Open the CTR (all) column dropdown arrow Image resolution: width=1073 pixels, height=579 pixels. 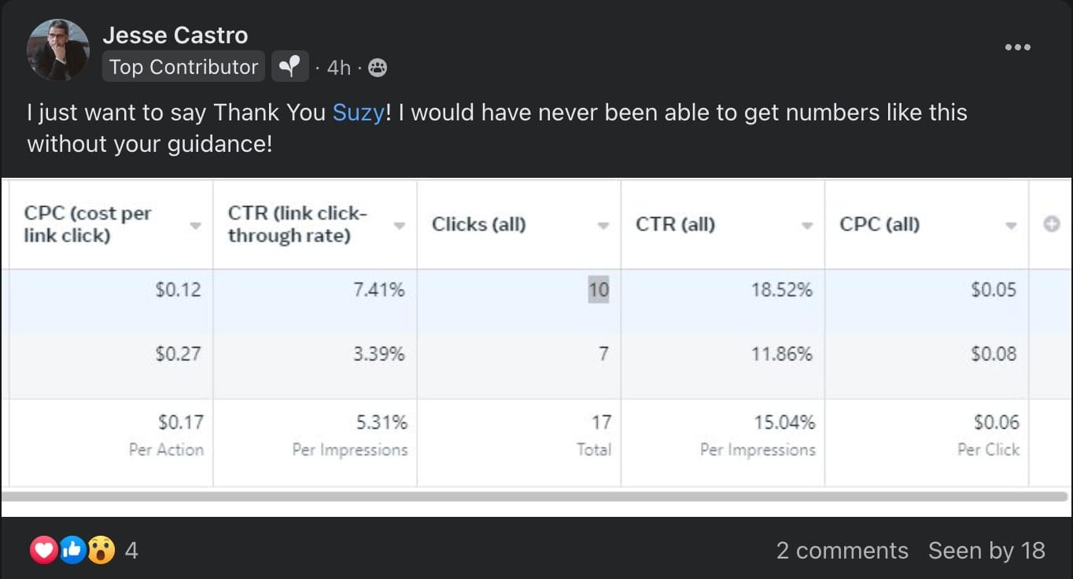(807, 226)
